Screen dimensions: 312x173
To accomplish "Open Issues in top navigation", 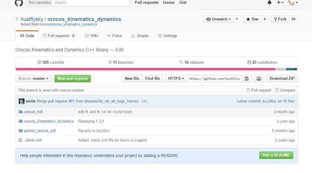I will click(x=169, y=3).
